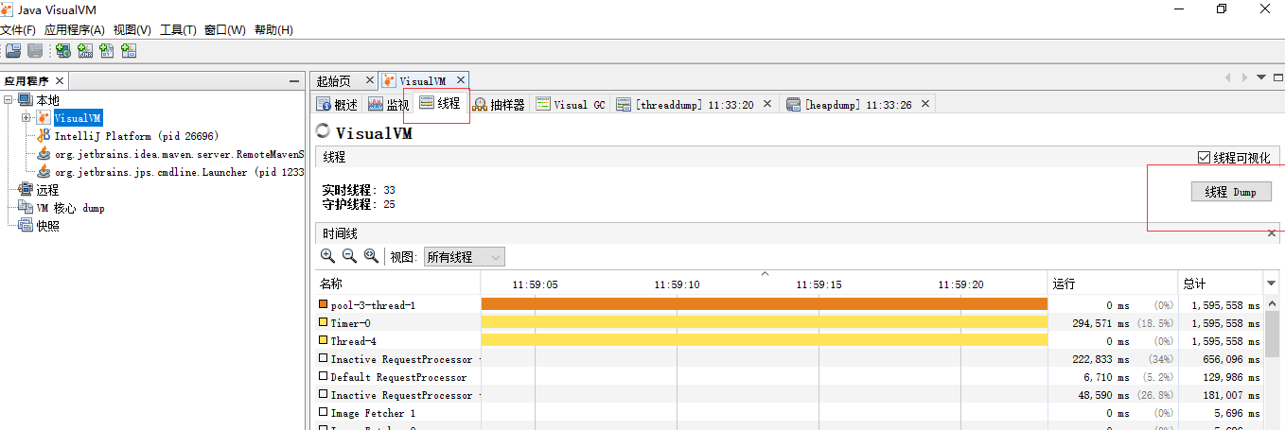Click the zoom-to-fit timeline icon
Screen dimensions: 1285x430
pos(371,256)
